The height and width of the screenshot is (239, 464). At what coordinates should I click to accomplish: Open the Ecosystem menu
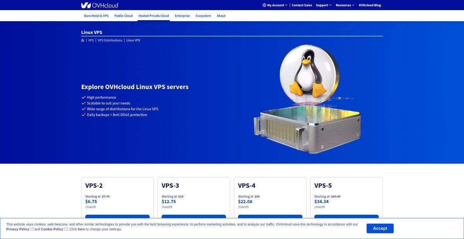pyautogui.click(x=203, y=16)
